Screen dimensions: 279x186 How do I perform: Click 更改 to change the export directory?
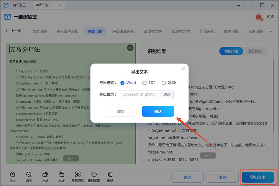(167, 94)
